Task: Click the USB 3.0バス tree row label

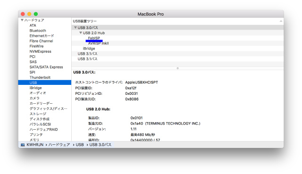Action: [x=88, y=27]
